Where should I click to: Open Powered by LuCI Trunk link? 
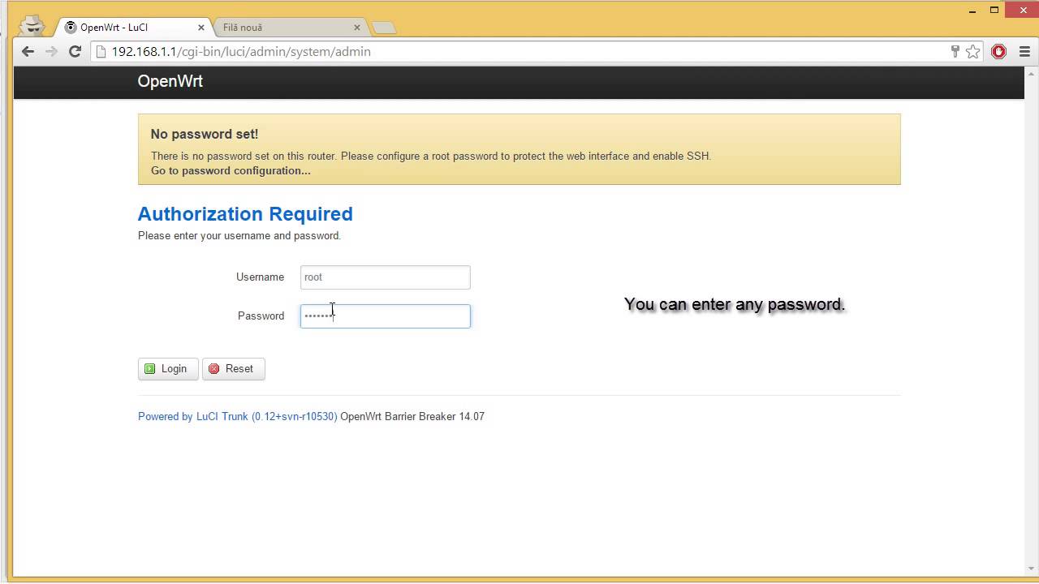[237, 416]
